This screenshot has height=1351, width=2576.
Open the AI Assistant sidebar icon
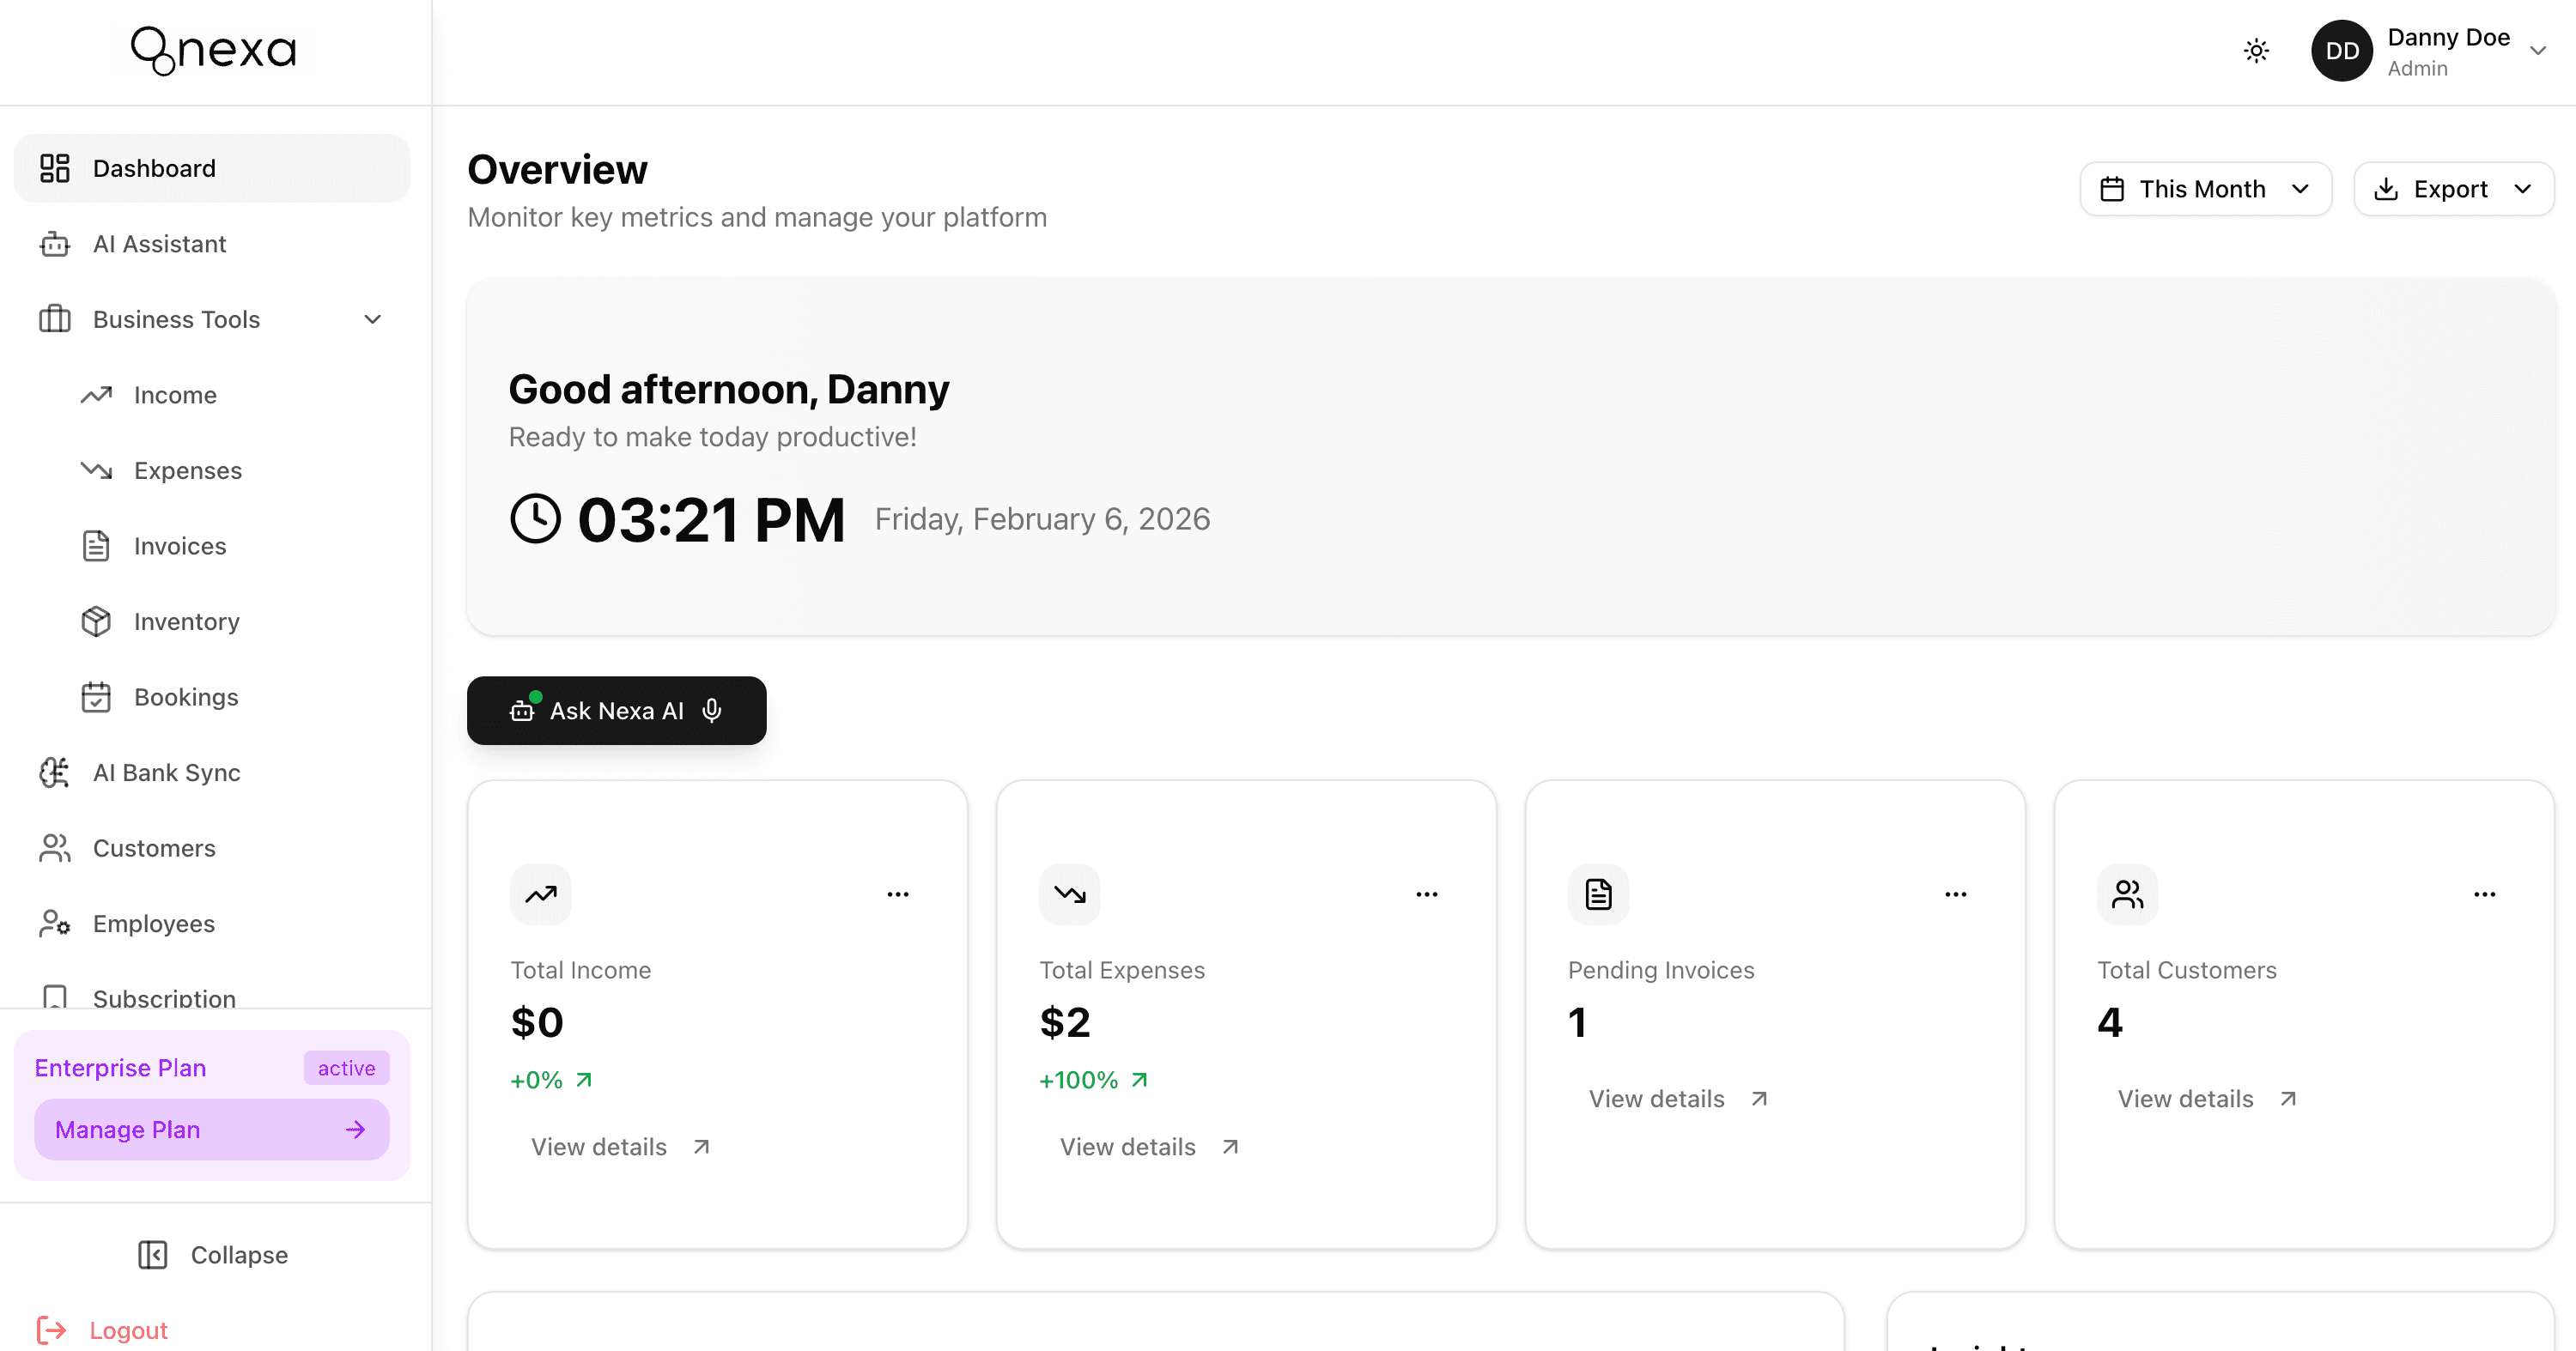[x=54, y=244]
